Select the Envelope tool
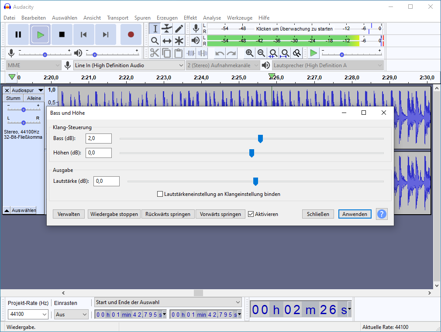This screenshot has height=332, width=441. (x=167, y=29)
